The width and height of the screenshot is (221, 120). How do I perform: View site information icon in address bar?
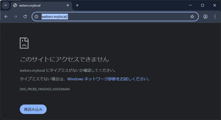pyautogui.click(x=36, y=17)
